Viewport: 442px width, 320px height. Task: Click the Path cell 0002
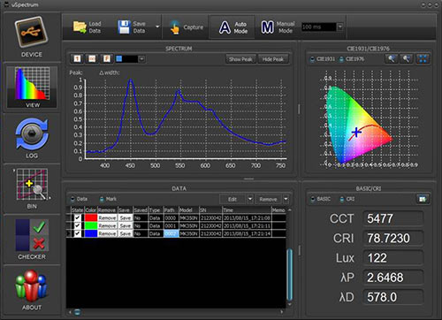[171, 233]
